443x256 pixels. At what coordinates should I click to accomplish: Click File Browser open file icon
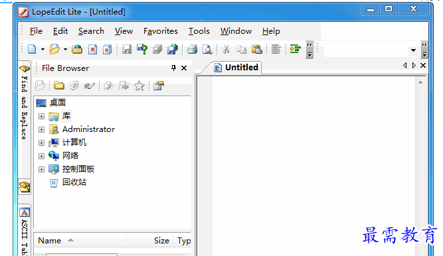(40, 86)
